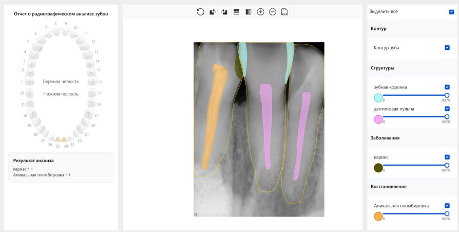This screenshot has height=232, width=459.
Task: Rotate the X-ray counterclockwise
Action: point(212,12)
